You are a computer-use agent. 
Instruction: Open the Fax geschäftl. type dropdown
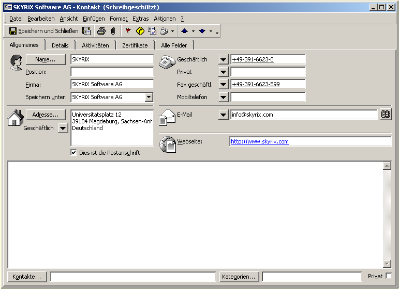tap(223, 84)
